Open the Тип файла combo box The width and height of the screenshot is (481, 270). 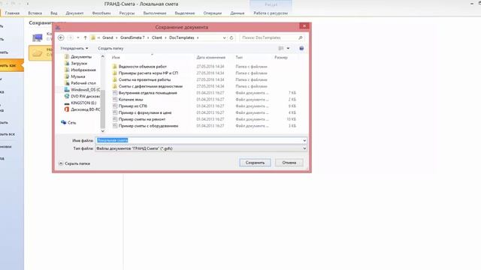(201, 148)
